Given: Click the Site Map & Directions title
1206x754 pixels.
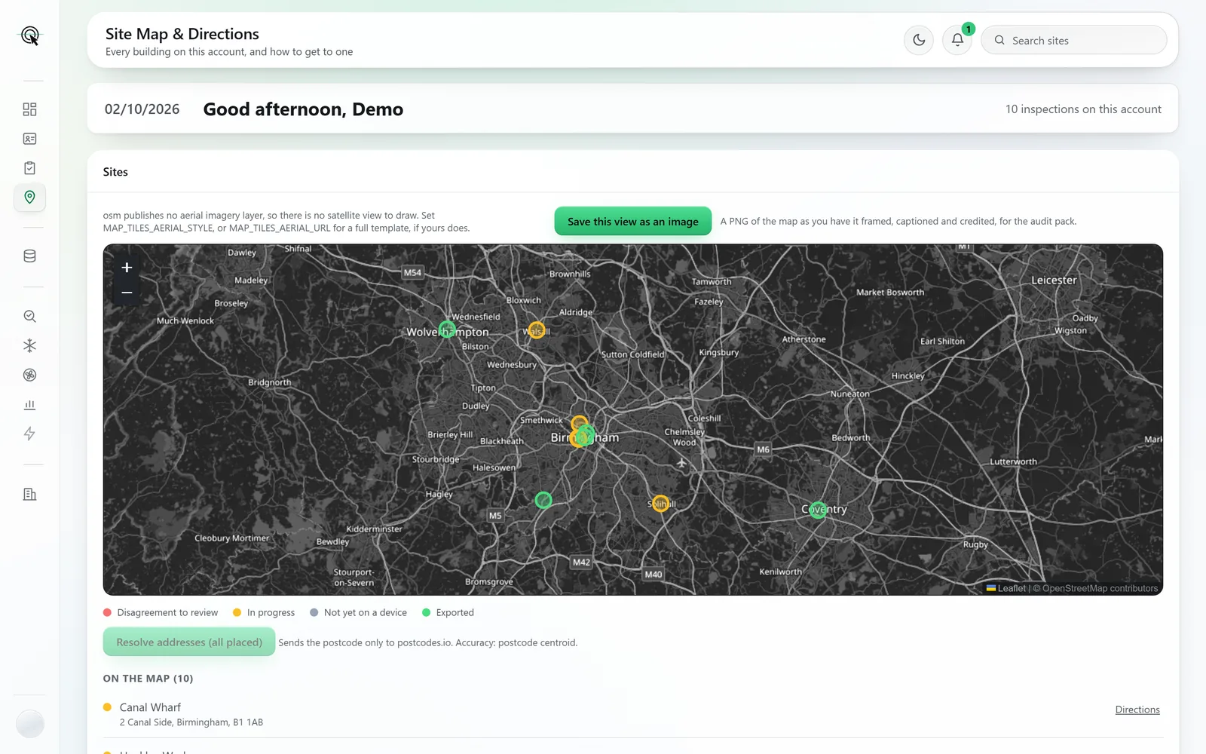Looking at the screenshot, I should [182, 34].
